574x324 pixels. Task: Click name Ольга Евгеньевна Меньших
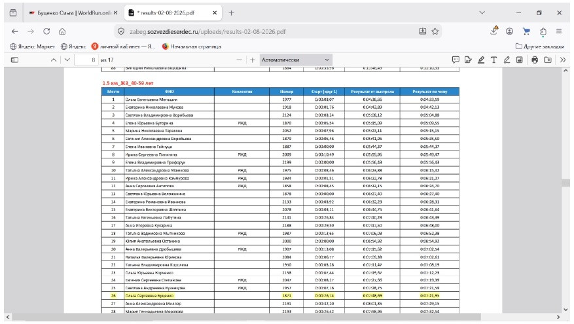[151, 99]
